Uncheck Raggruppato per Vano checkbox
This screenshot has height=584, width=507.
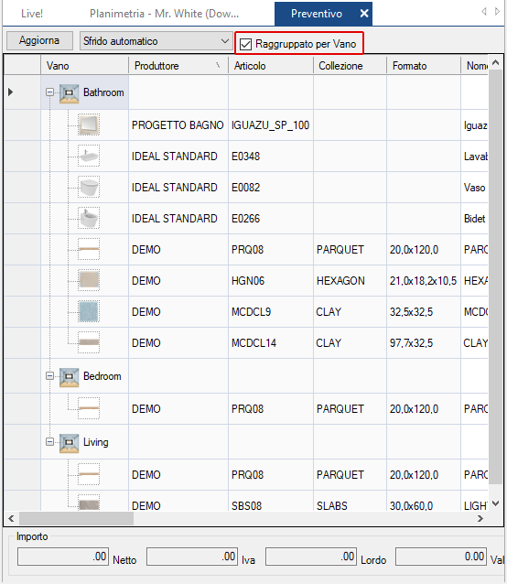click(x=245, y=44)
